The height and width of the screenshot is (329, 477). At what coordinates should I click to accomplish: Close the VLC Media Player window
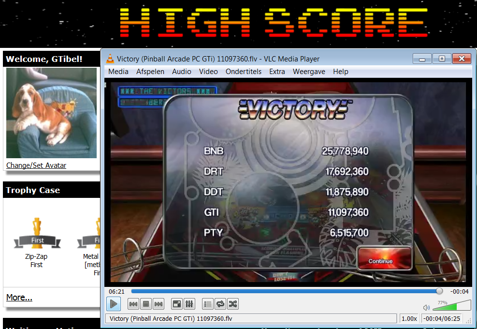tap(462, 59)
